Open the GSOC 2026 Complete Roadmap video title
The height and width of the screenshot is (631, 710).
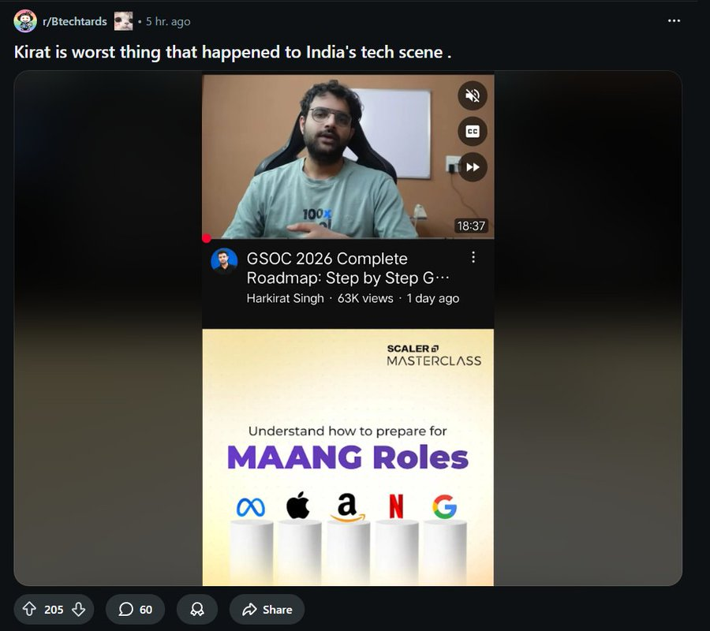348,268
